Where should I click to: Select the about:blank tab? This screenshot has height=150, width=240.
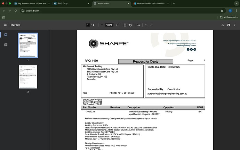tap(111, 3)
